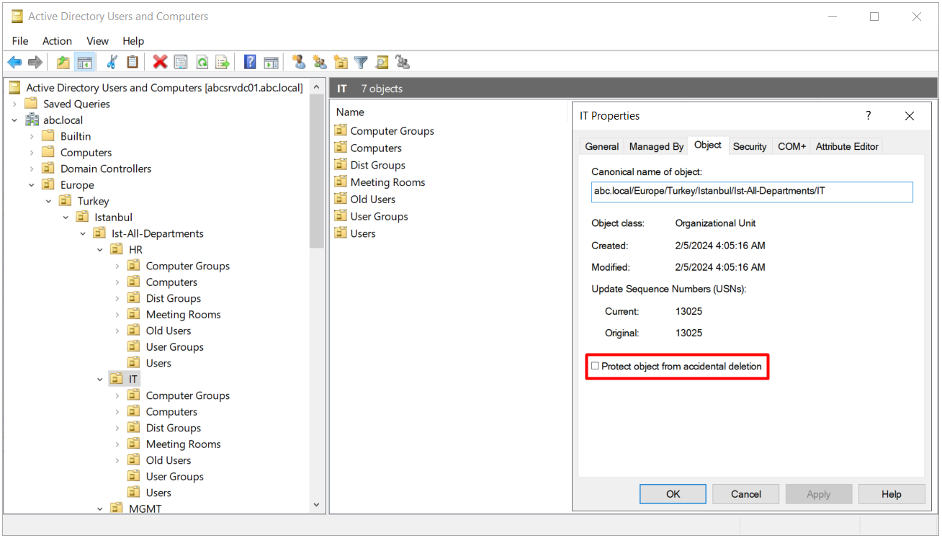Viewport: 942px width, 538px height.
Task: Go up one level using the folder-arrow toolbar icon
Action: (x=63, y=63)
